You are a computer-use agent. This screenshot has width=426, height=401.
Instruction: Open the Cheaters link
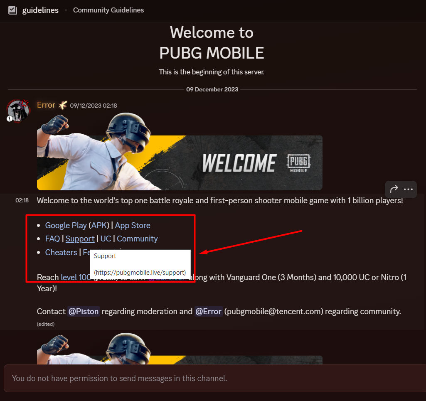pos(61,252)
